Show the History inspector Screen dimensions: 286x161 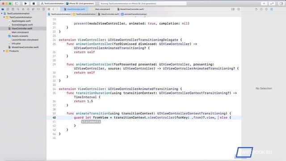click(261, 9)
